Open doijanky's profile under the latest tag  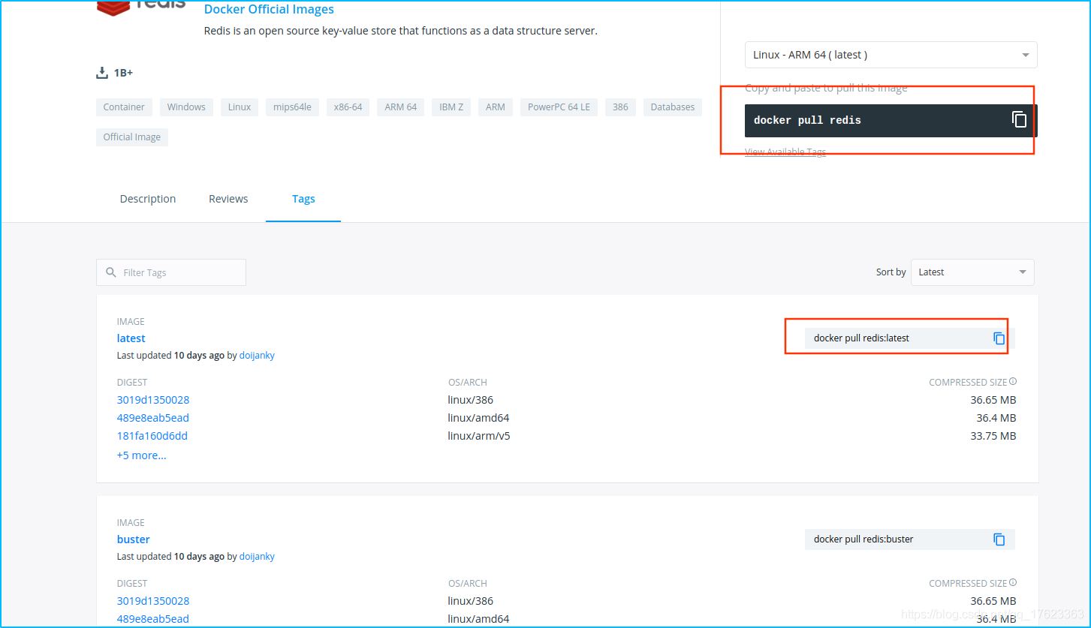(x=257, y=356)
